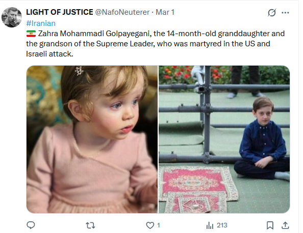This screenshot has height=233, width=303.
Task: Click the LIGHT OF JUSTICE display name
Action: 60,12
